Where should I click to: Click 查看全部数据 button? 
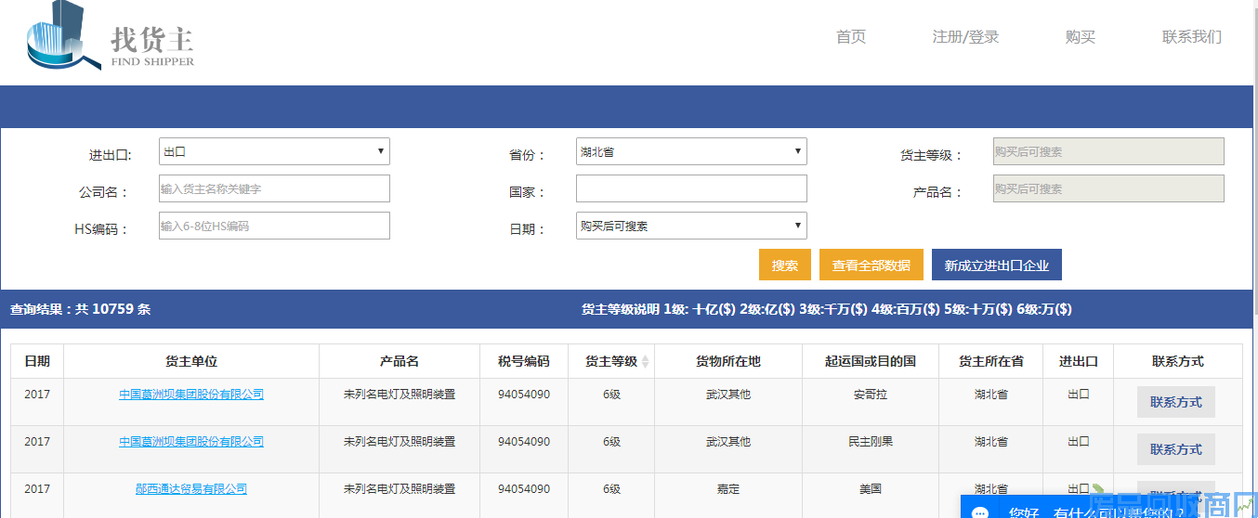coord(871,265)
